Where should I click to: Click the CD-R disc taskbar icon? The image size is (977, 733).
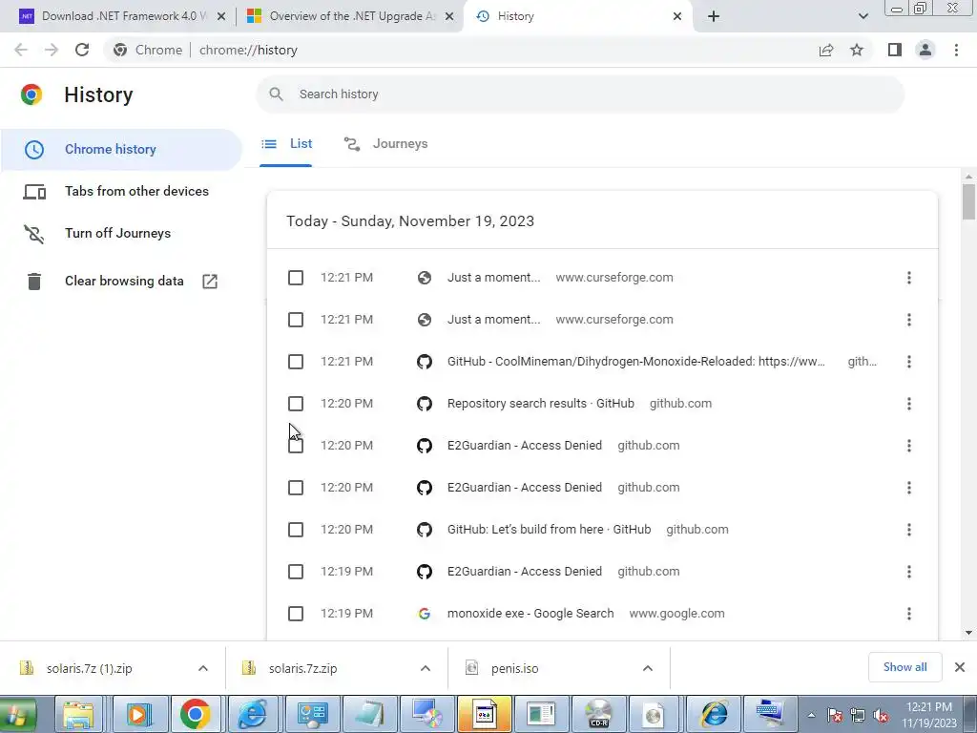point(599,714)
